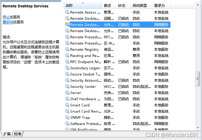Select the Shell Hardware ... service name
Image resolution: width=202 pixels, height=140 pixels.
click(85, 99)
